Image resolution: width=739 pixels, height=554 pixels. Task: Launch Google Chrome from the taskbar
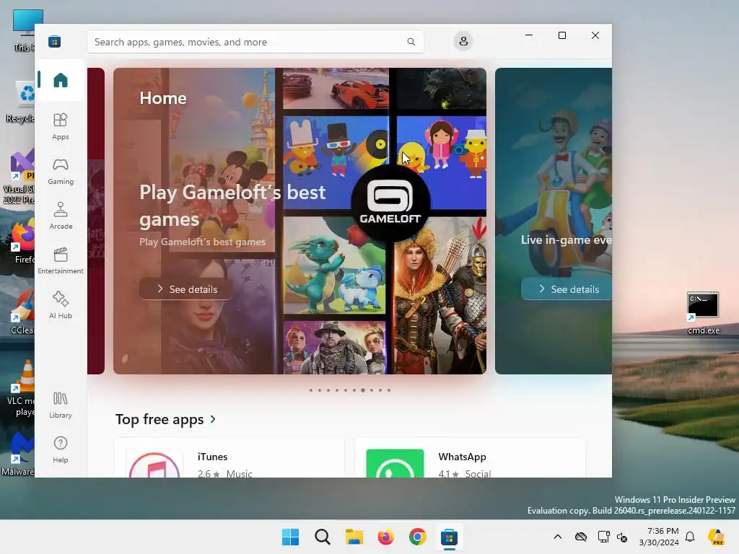click(x=418, y=537)
